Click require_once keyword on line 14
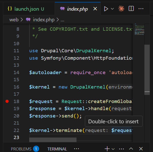Screen dimensions: 153x152 pyautogui.click(x=88, y=73)
